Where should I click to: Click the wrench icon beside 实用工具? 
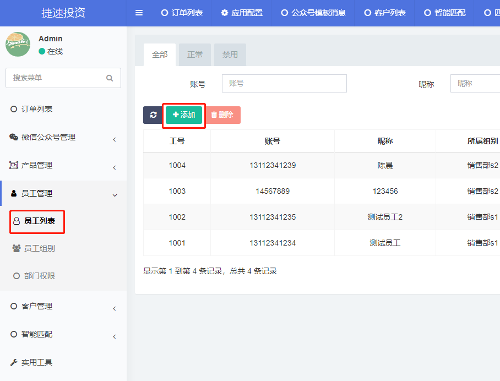click(x=14, y=362)
